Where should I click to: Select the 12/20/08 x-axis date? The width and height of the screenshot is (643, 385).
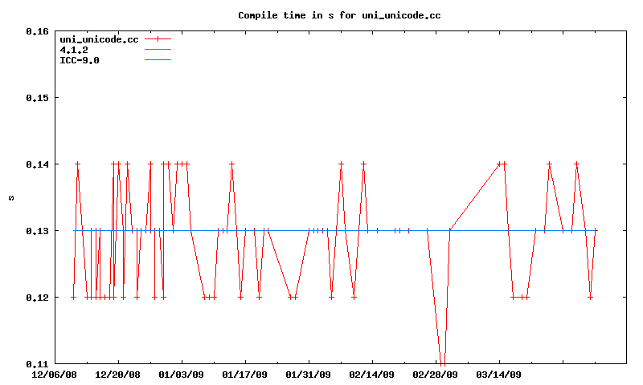point(117,374)
